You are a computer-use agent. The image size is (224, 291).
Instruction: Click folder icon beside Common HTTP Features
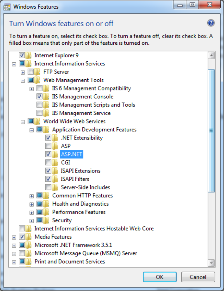(x=46, y=195)
